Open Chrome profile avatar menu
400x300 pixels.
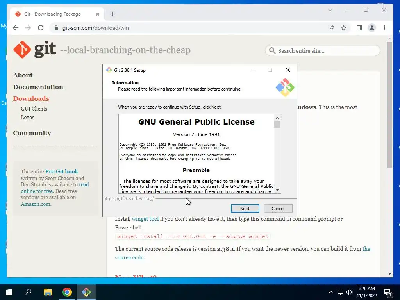point(372,28)
